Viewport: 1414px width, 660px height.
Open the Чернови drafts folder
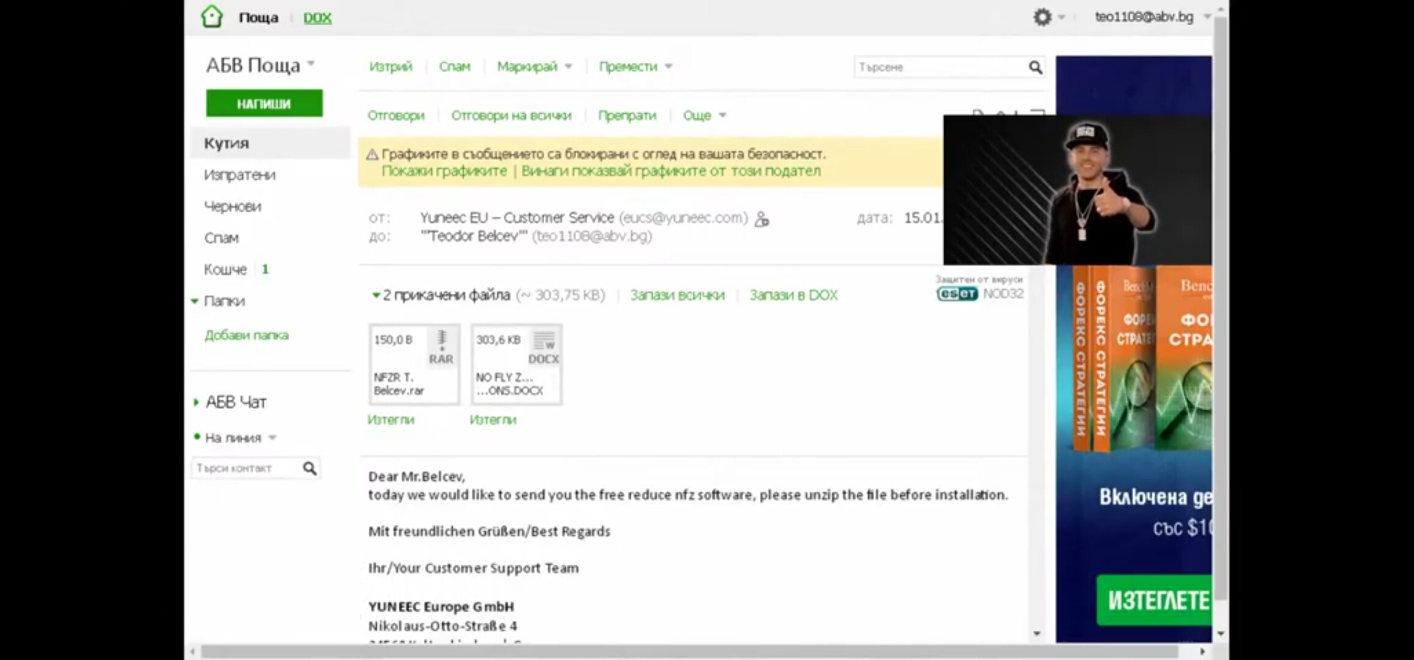point(232,207)
